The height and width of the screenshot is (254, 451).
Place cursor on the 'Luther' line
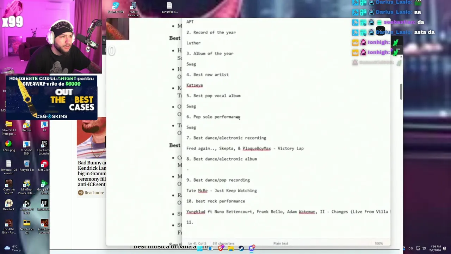193,43
